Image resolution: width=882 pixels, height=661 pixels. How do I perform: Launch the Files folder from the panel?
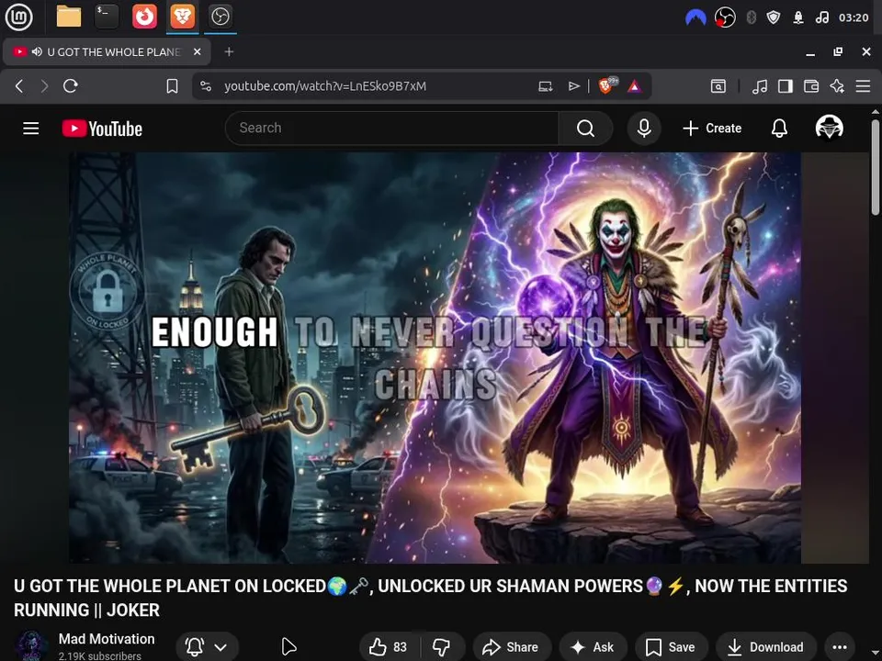[x=69, y=17]
